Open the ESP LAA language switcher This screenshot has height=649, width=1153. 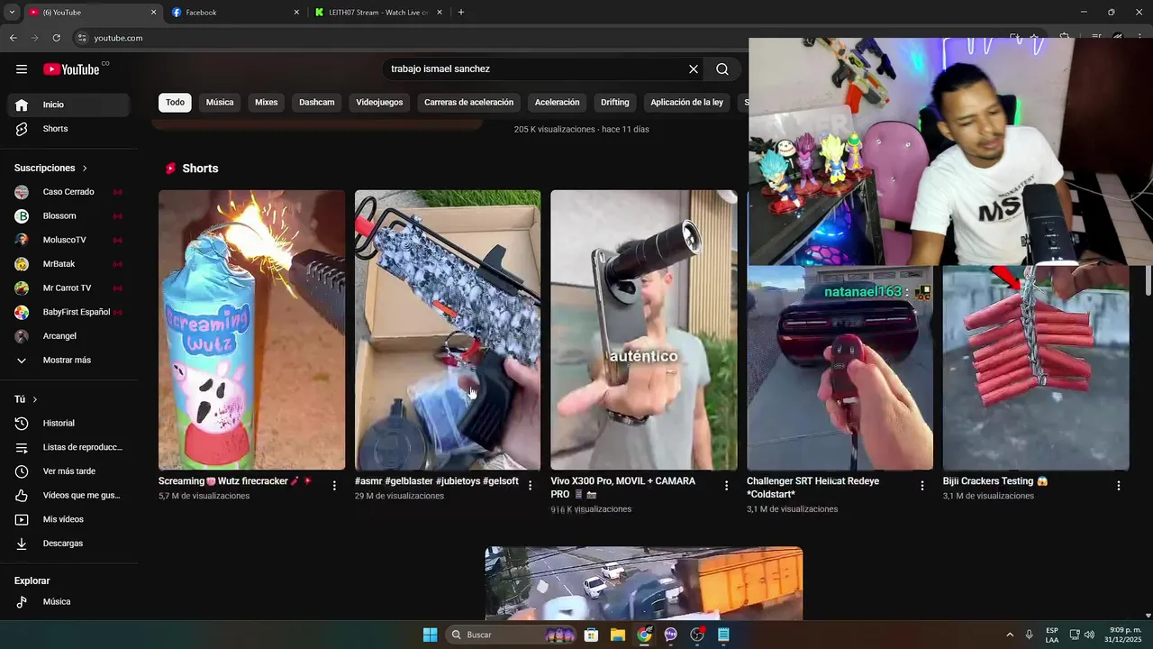pos(1052,635)
